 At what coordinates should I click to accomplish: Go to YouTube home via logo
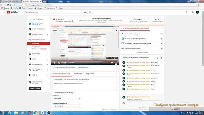point(12,12)
